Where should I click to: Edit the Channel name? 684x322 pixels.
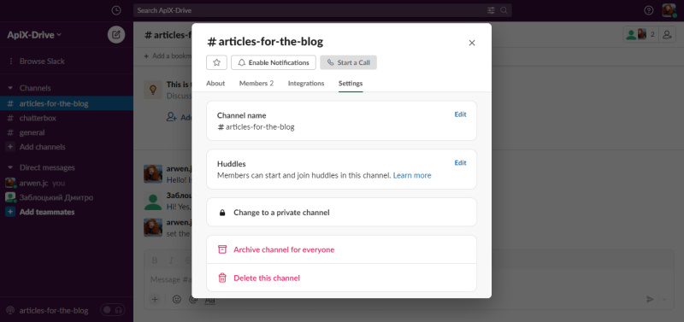pyautogui.click(x=460, y=114)
